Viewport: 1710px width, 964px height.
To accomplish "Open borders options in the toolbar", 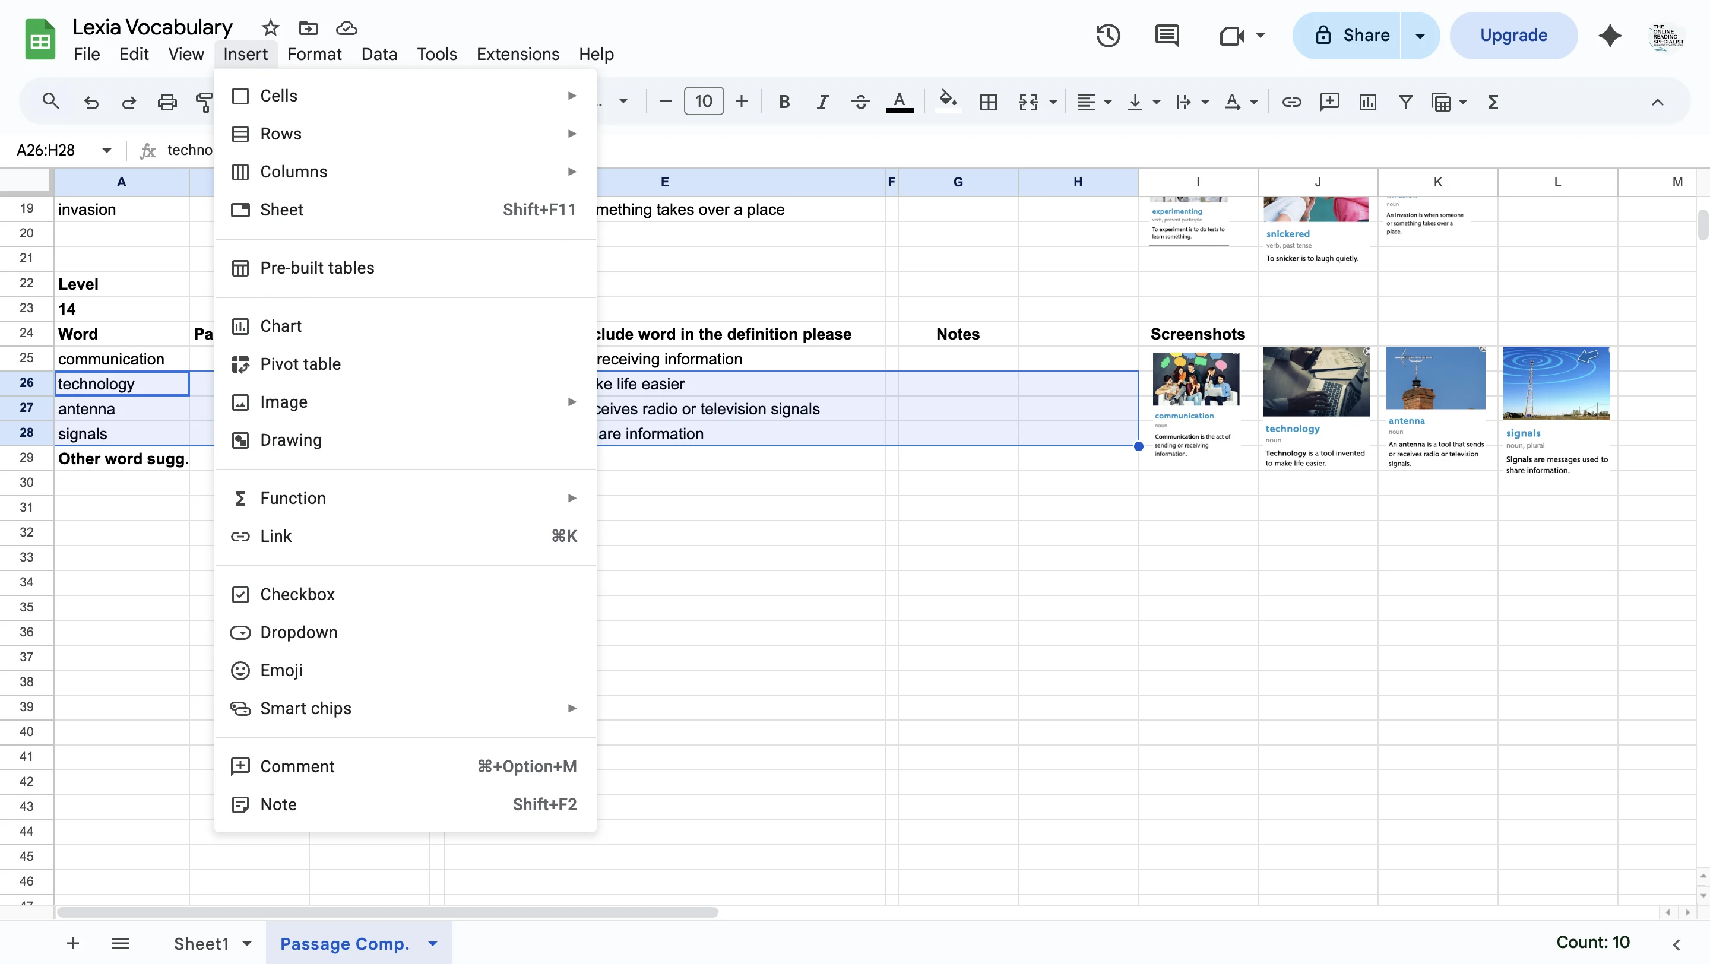I will (x=989, y=101).
